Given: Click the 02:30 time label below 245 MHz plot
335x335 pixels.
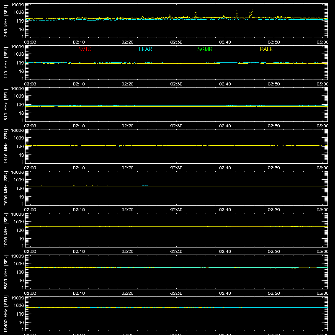Looking at the screenshot, I should pyautogui.click(x=176, y=42).
